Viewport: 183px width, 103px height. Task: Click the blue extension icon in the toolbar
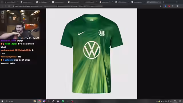click(x=166, y=6)
